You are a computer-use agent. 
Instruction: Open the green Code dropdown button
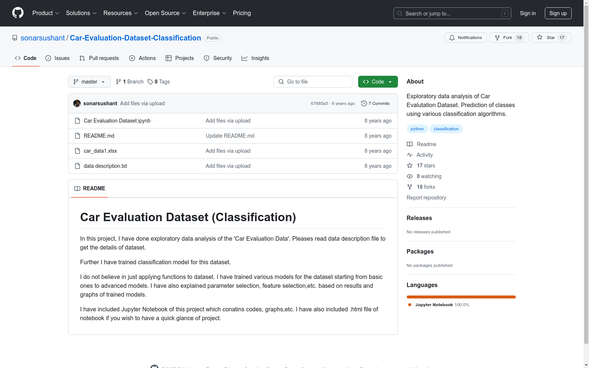(x=378, y=82)
